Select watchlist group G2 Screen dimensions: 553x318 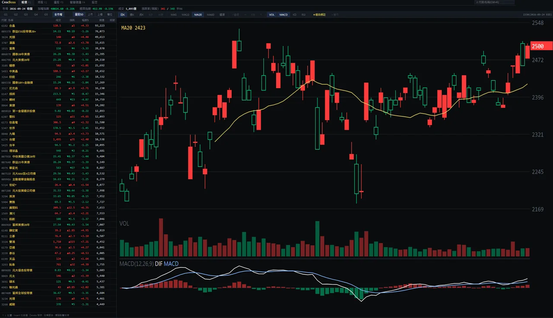pyautogui.click(x=16, y=14)
